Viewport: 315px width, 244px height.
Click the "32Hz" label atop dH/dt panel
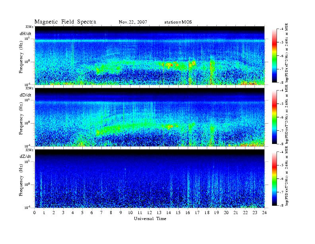click(x=29, y=27)
